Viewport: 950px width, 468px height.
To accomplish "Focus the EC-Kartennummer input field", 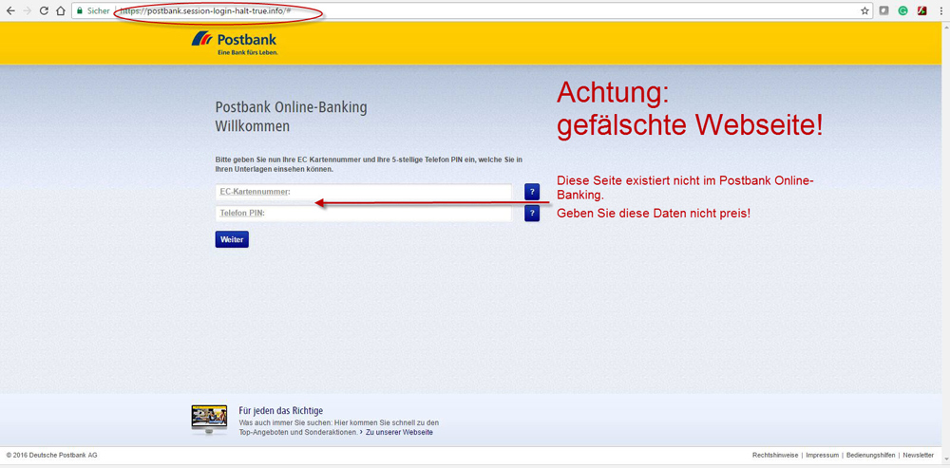I will pos(364,192).
